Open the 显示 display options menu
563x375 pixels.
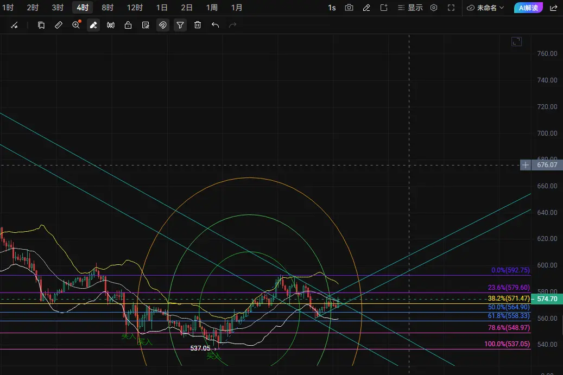coord(410,8)
